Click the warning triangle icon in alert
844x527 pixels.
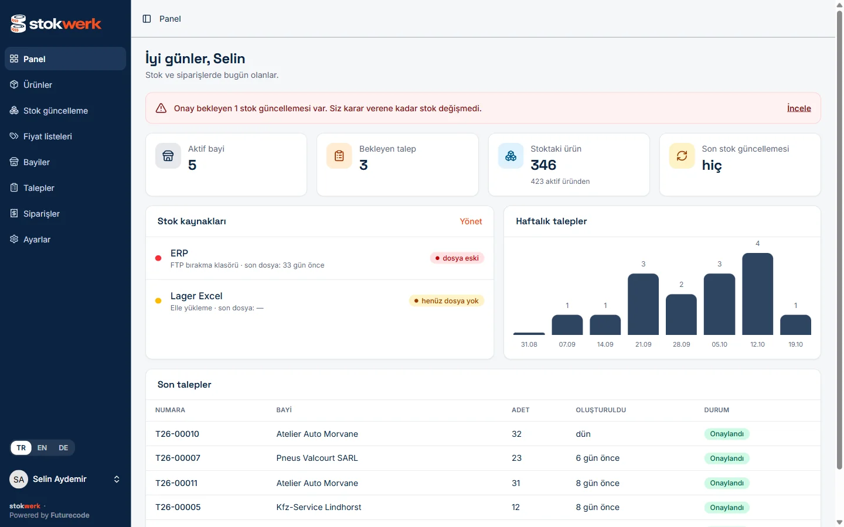(x=161, y=108)
